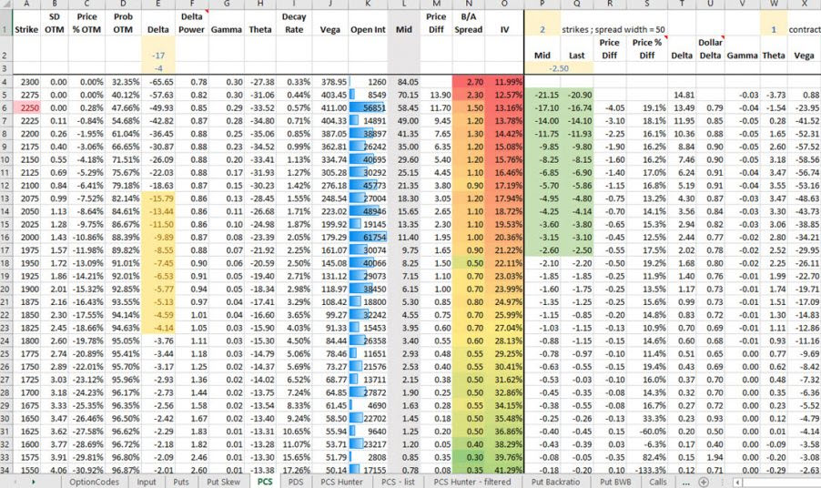
Task: Open the PCS Hunter sheet tab
Action: 341,482
